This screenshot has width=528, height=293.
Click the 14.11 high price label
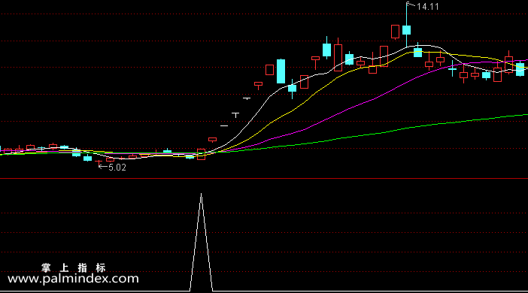point(428,7)
